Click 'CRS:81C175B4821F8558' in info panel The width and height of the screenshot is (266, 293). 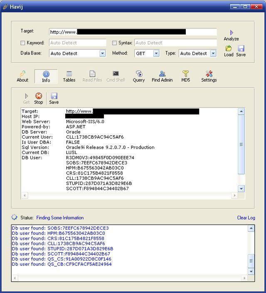94,173
